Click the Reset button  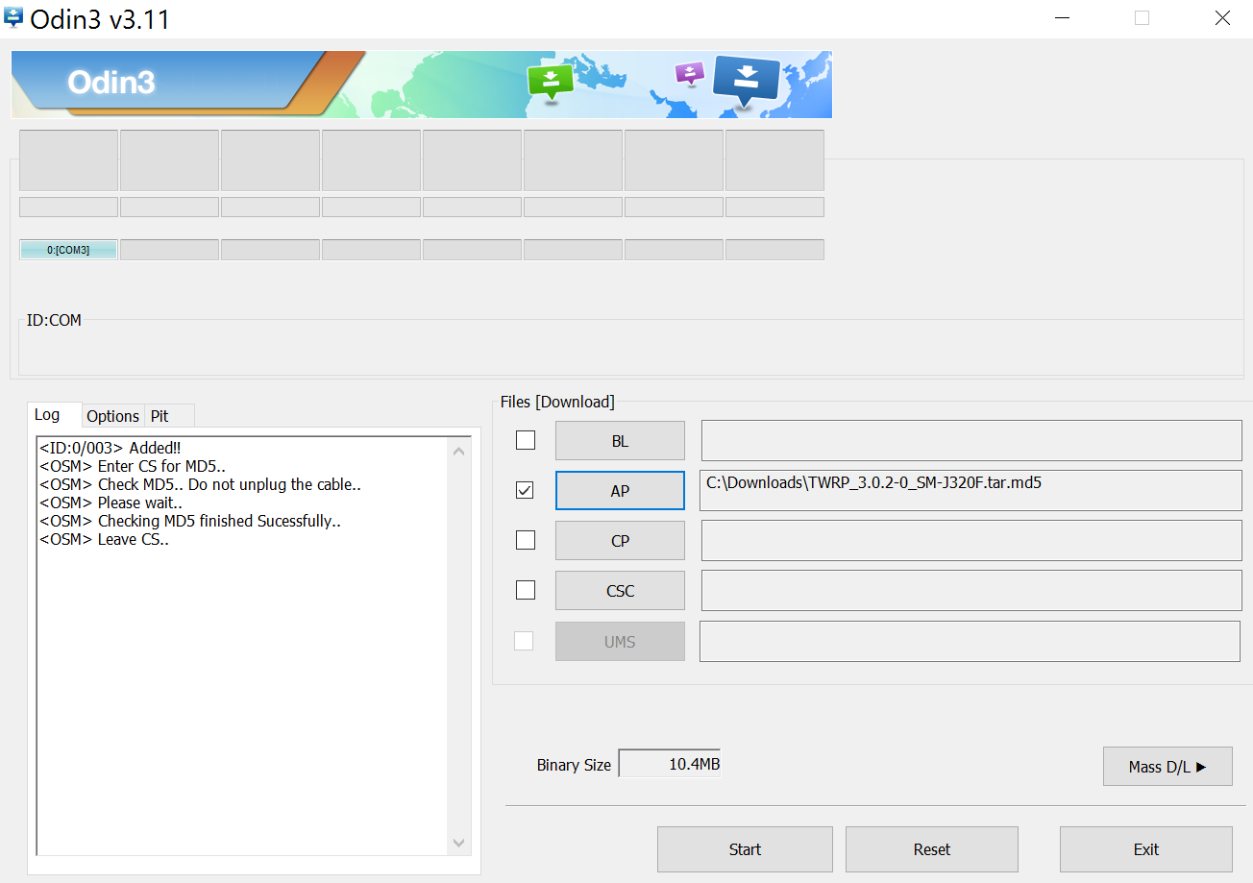[932, 849]
